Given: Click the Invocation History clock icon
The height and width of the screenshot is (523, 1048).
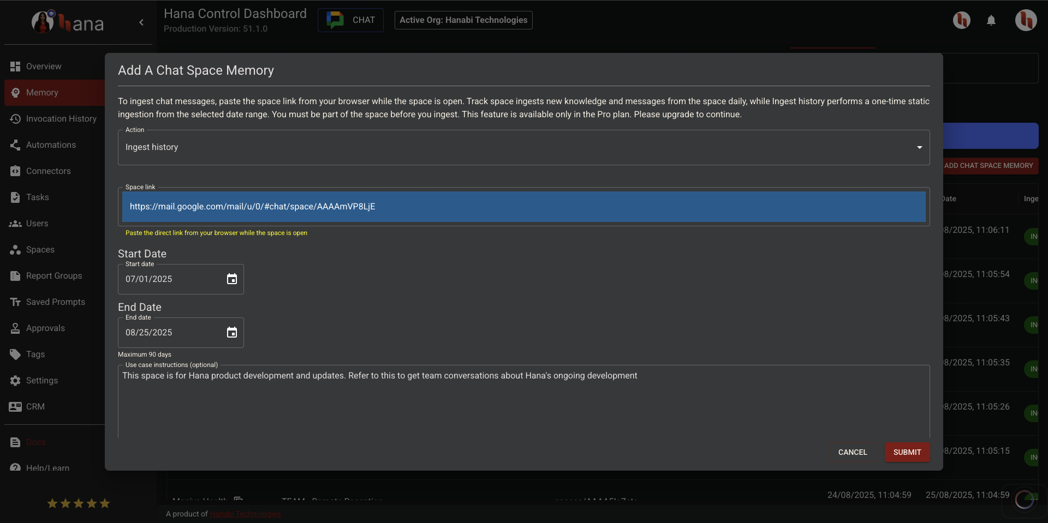Looking at the screenshot, I should 15,119.
